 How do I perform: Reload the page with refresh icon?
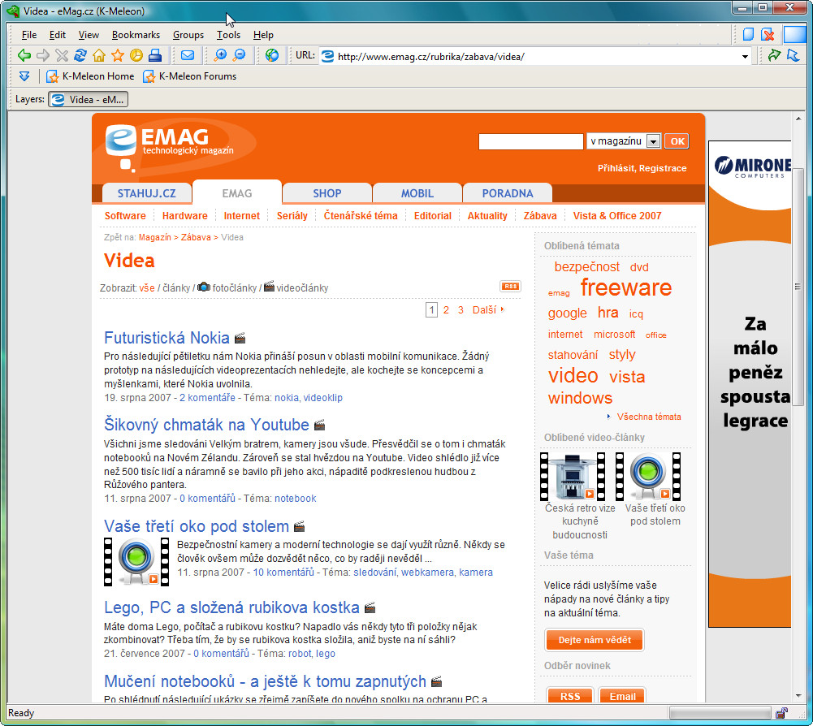(x=80, y=55)
